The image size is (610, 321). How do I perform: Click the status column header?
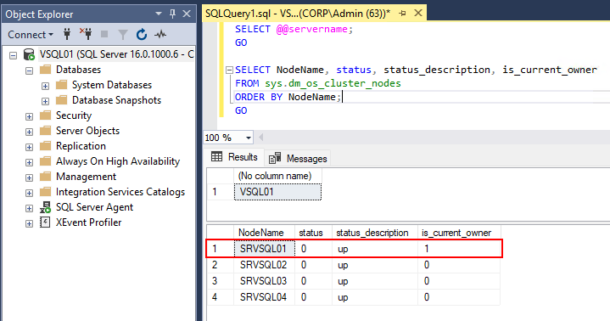(x=313, y=233)
